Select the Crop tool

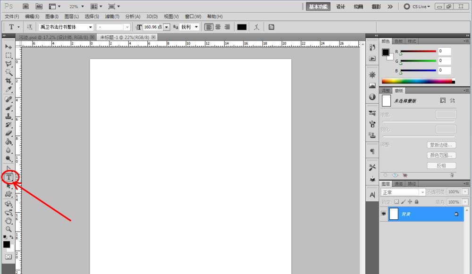pos(8,81)
